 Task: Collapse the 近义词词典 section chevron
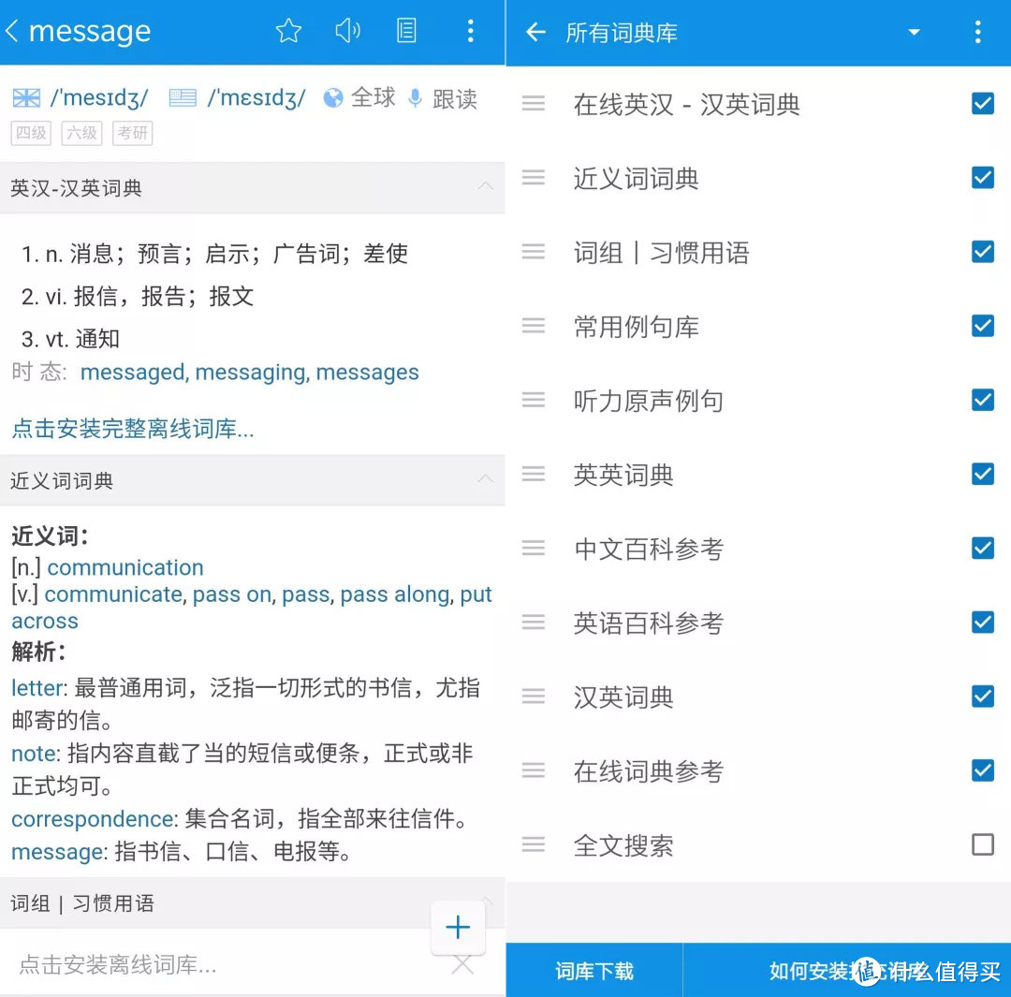(486, 478)
